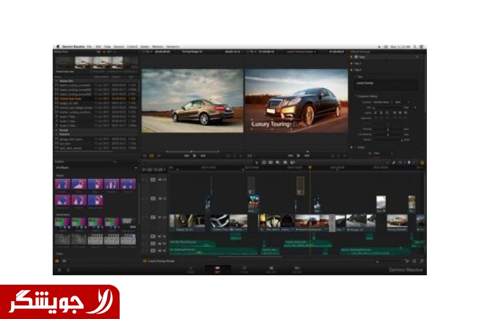Click the first color bars generator thumbnail
This screenshot has width=479, height=319.
pyautogui.click(x=62, y=222)
